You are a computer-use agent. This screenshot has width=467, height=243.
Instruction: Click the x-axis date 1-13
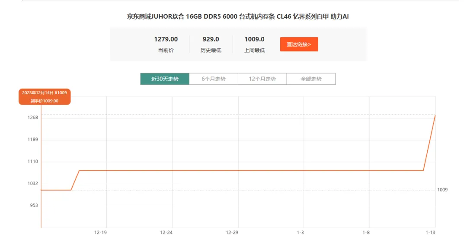(430, 233)
